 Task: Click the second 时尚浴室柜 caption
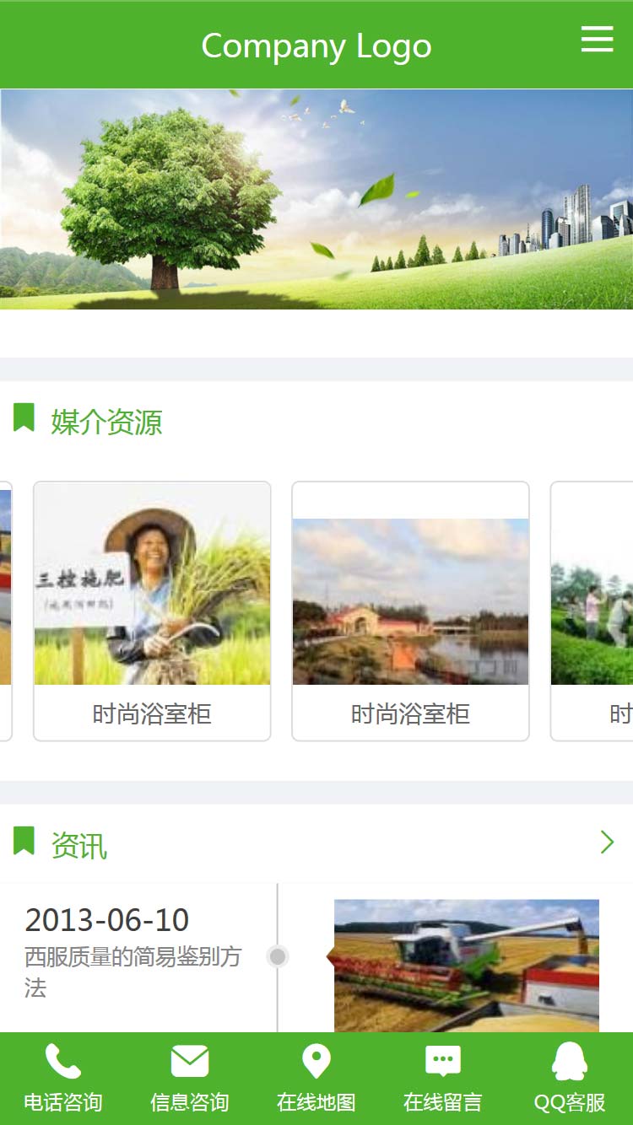pos(410,714)
